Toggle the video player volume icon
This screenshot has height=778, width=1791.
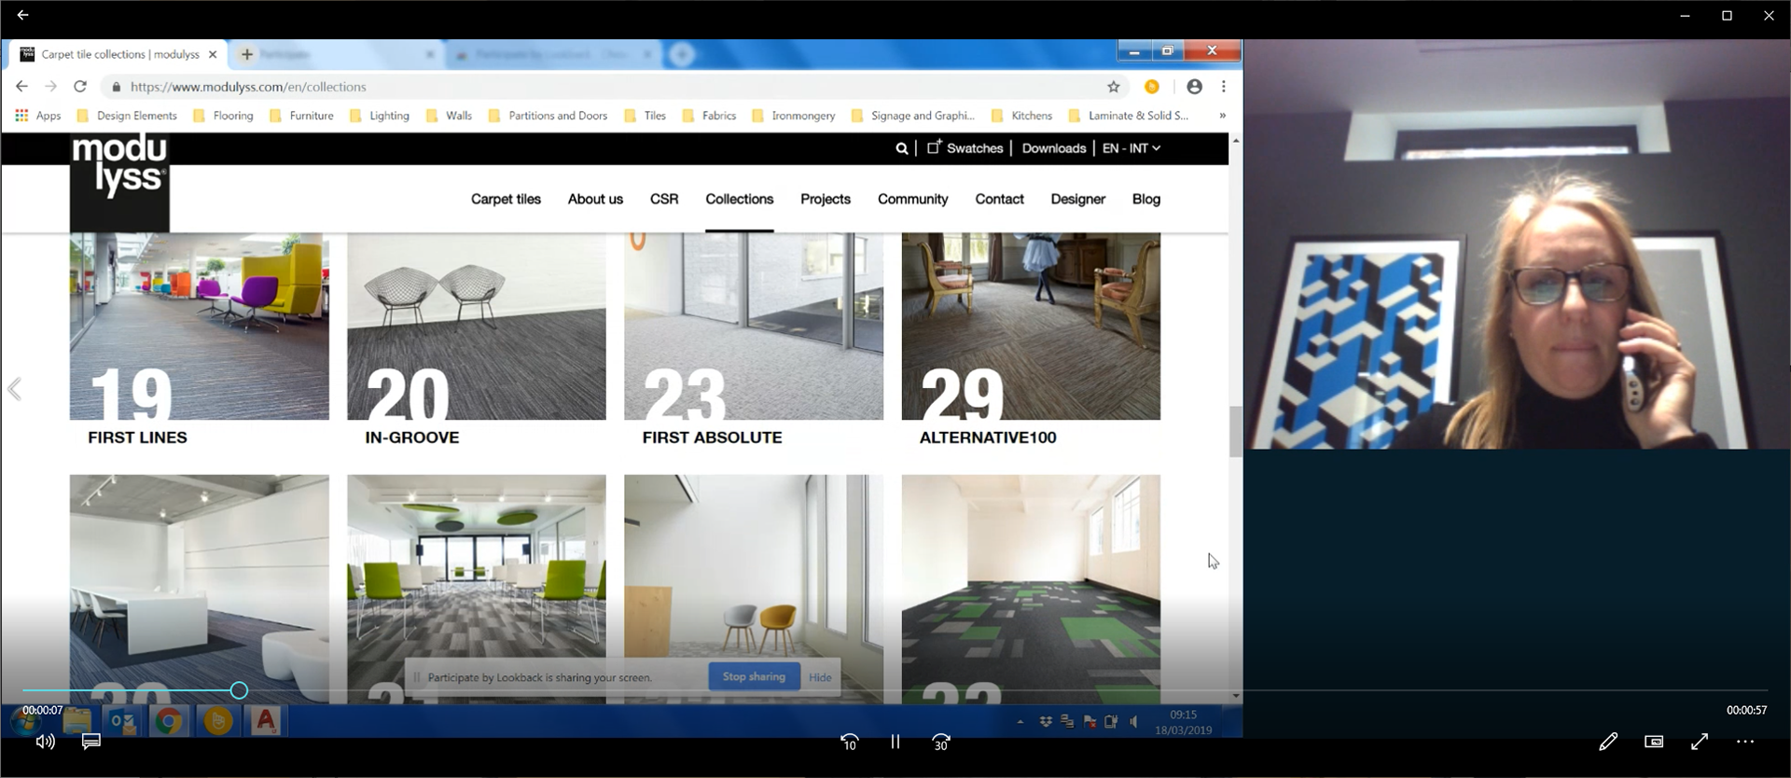tap(45, 742)
